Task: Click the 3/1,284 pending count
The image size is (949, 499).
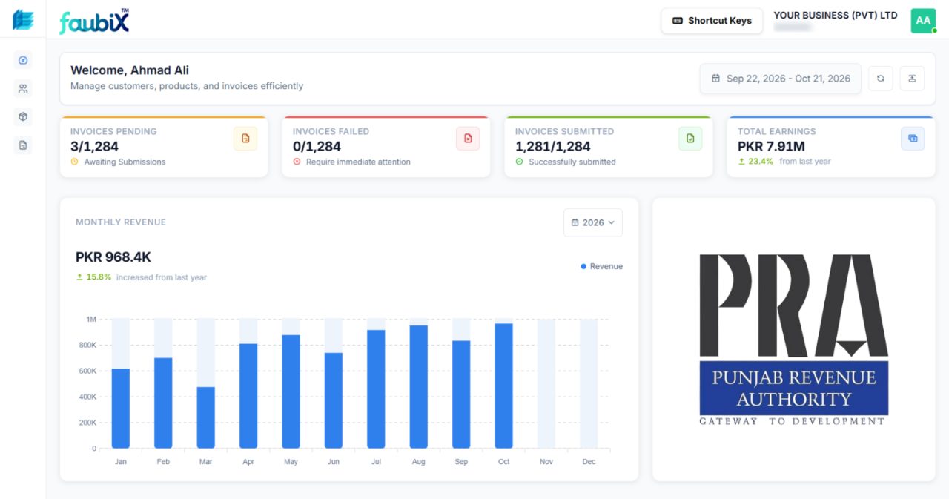Action: tap(94, 147)
